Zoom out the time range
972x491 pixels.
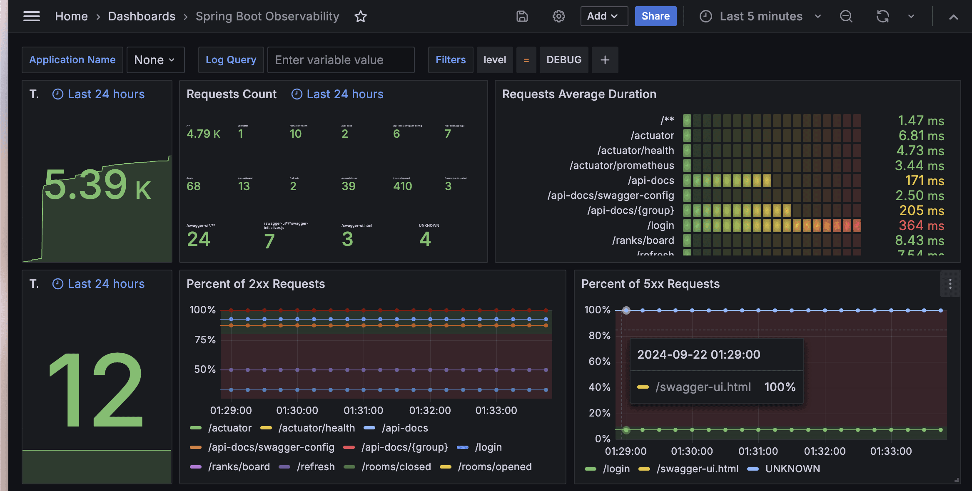pos(846,16)
